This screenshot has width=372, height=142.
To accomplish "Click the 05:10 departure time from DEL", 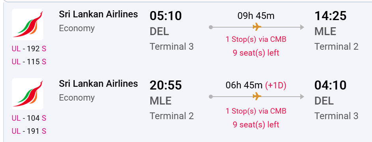I will 166,16.
